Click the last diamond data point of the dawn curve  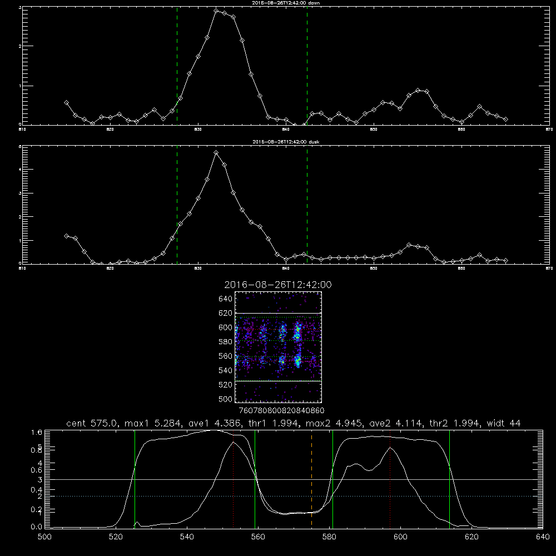coord(505,120)
